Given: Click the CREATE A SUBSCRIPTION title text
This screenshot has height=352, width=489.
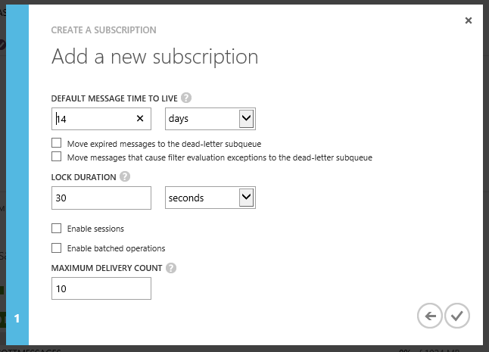Looking at the screenshot, I should [104, 30].
